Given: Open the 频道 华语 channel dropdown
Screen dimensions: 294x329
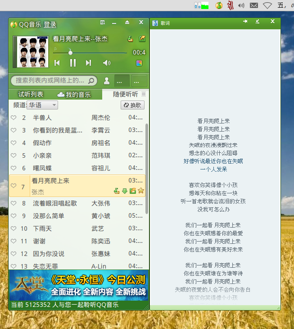Looking at the screenshot, I should coord(42,105).
